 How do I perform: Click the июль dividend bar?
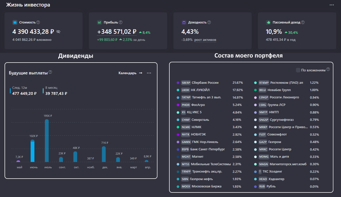coord(47,141)
